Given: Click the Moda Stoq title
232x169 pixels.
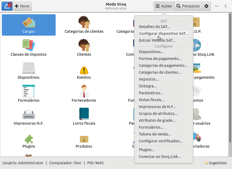Looking at the screenshot, I should point(116,4).
